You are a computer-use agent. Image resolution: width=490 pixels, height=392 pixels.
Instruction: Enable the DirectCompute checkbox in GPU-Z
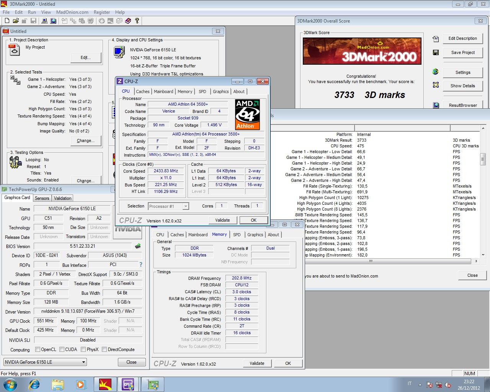[x=104, y=349]
